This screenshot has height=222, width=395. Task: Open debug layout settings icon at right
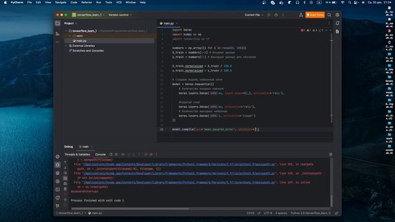[331, 155]
